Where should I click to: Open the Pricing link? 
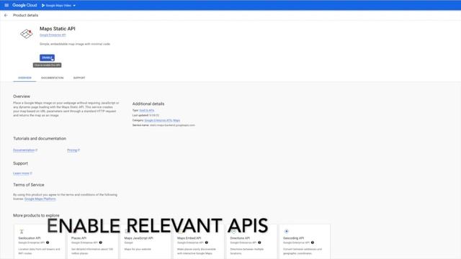click(x=73, y=150)
